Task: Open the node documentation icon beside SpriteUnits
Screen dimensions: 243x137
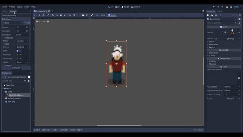Action: coord(240,19)
